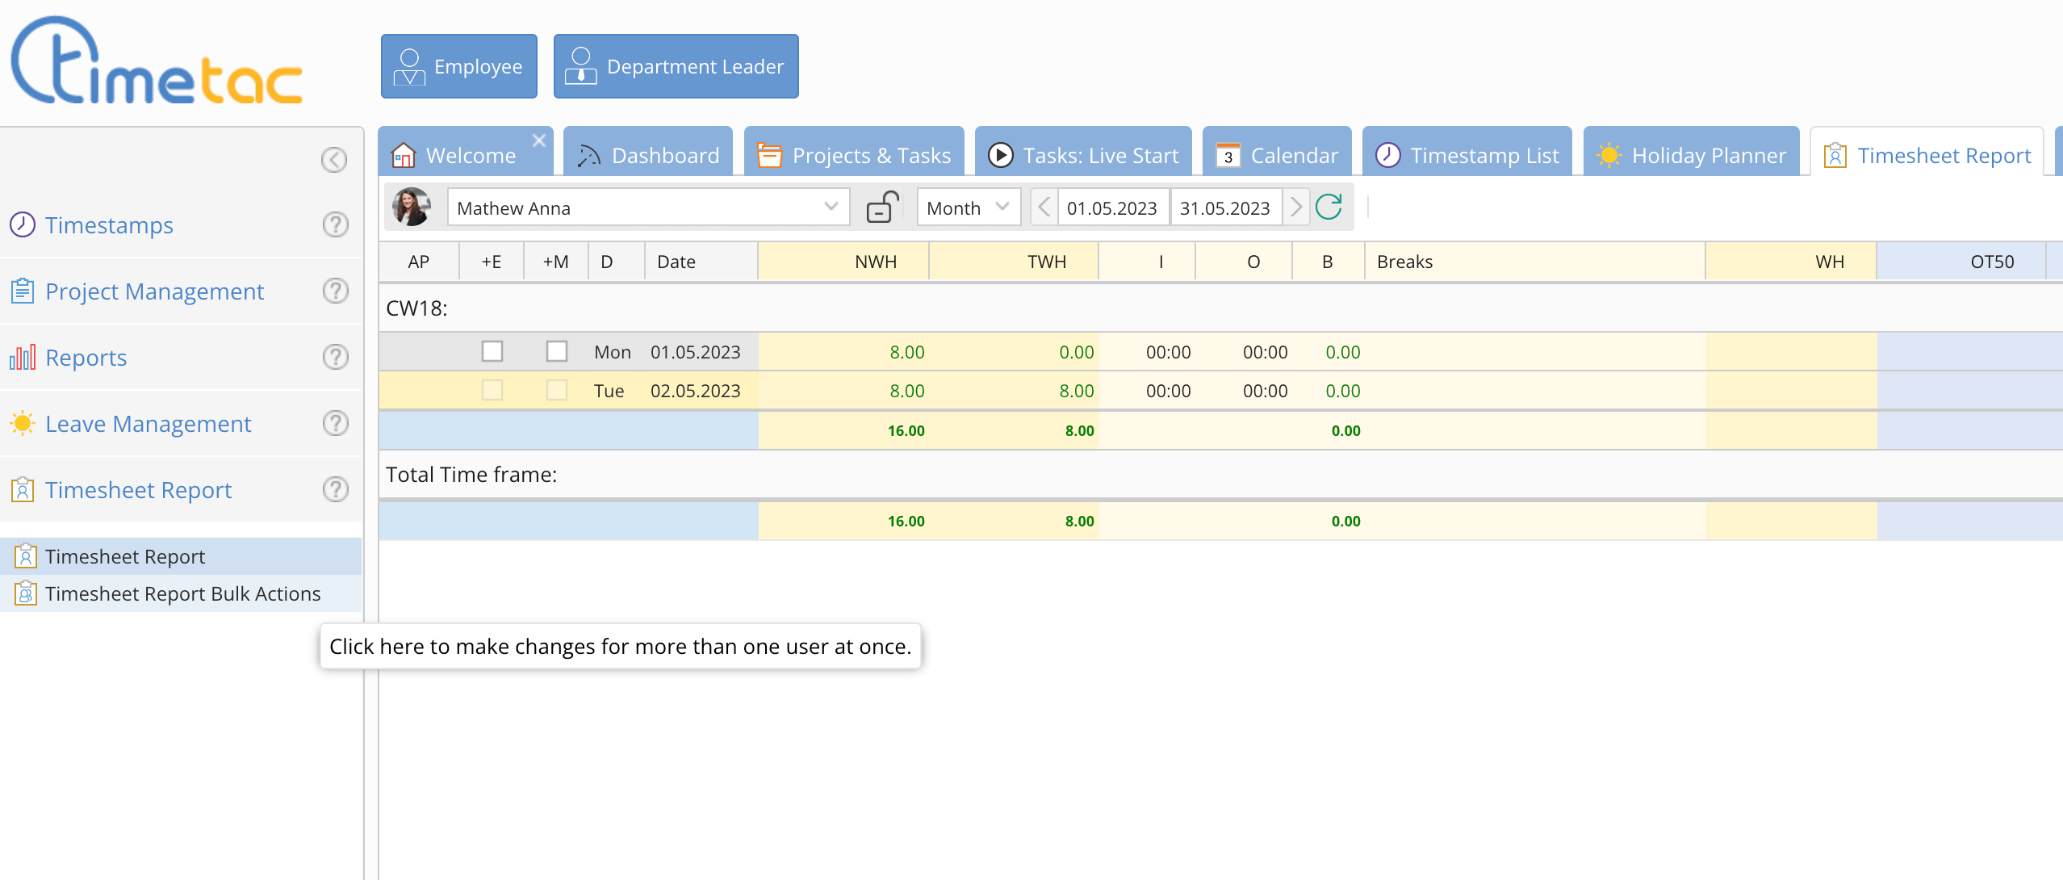Click the Department Leader button
The image size is (2063, 880).
tap(676, 66)
